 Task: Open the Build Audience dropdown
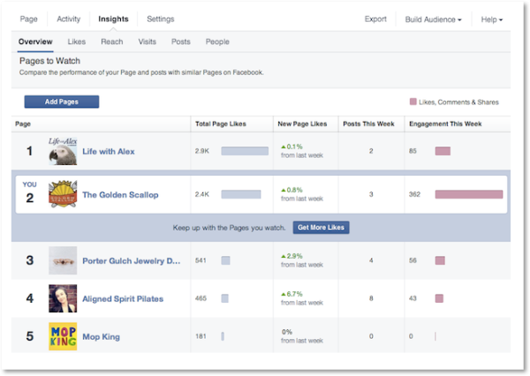[434, 19]
